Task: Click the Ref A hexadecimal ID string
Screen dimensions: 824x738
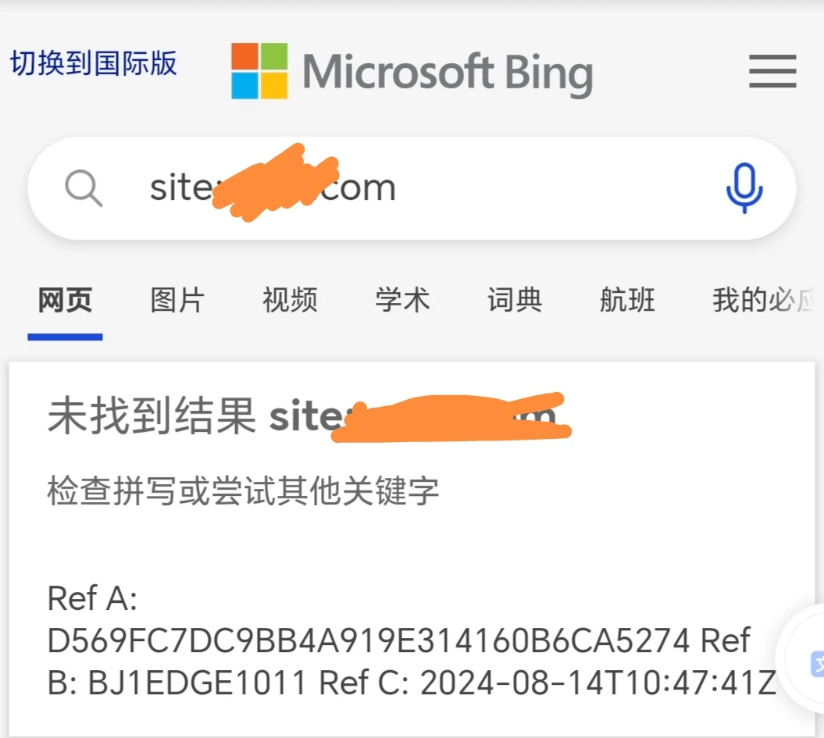Action: (x=369, y=641)
